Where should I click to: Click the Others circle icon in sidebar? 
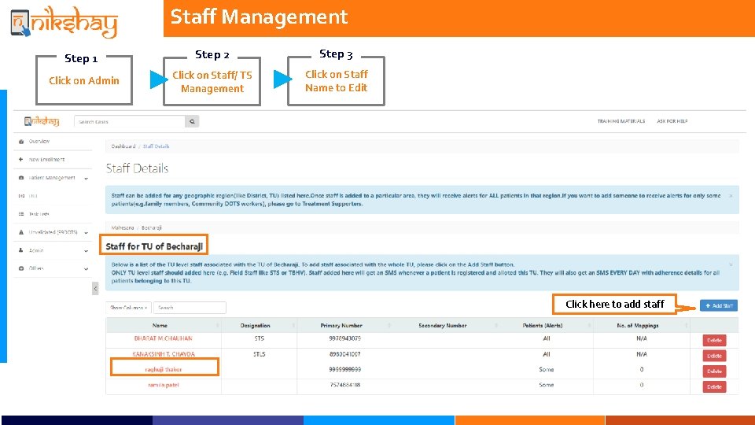click(20, 268)
